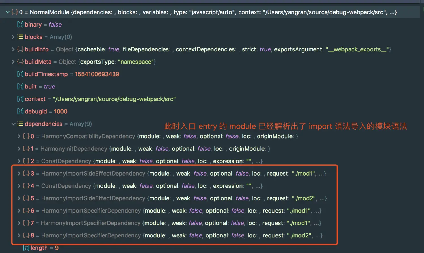Select request "./mod1" in dependency 3
The height and width of the screenshot is (253, 424).
303,174
